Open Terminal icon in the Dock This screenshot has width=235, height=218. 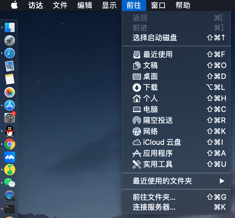pos(10,209)
